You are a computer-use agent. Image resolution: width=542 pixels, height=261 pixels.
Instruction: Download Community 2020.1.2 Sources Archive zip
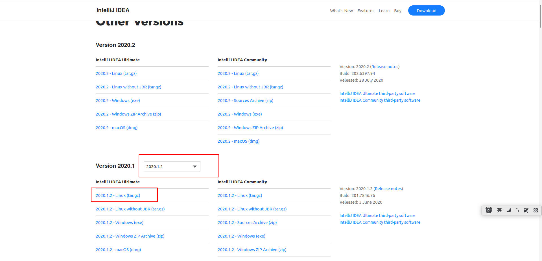click(x=247, y=223)
